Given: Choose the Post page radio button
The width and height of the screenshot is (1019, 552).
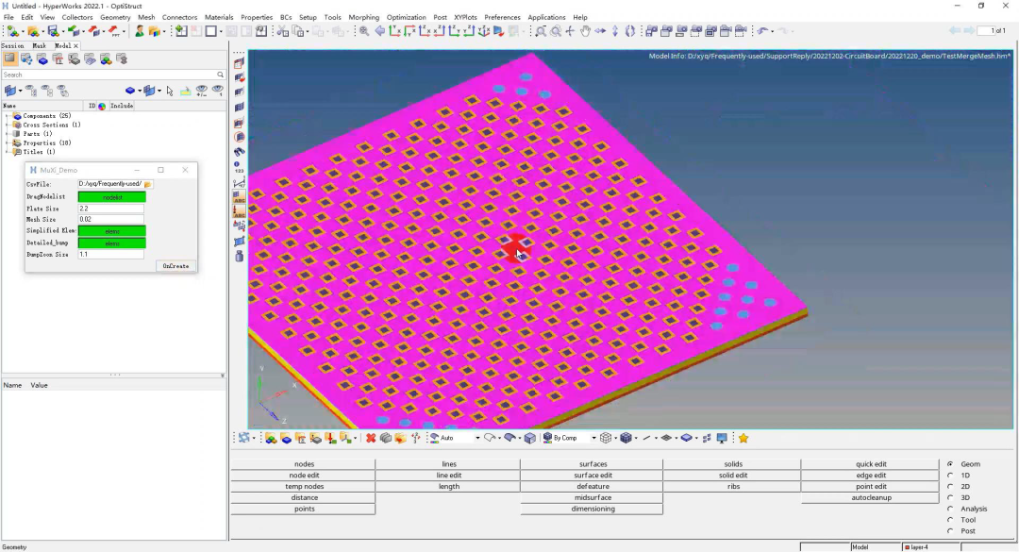Looking at the screenshot, I should click(949, 531).
